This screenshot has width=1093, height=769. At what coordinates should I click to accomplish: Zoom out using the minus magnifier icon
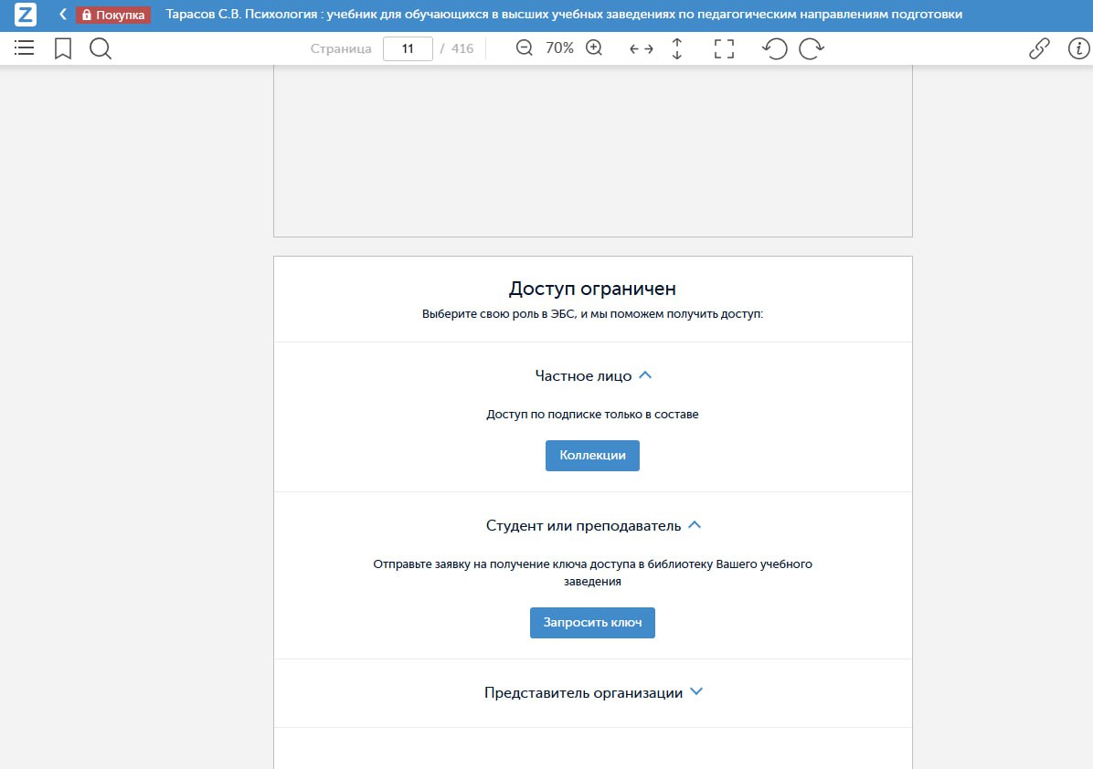(524, 48)
